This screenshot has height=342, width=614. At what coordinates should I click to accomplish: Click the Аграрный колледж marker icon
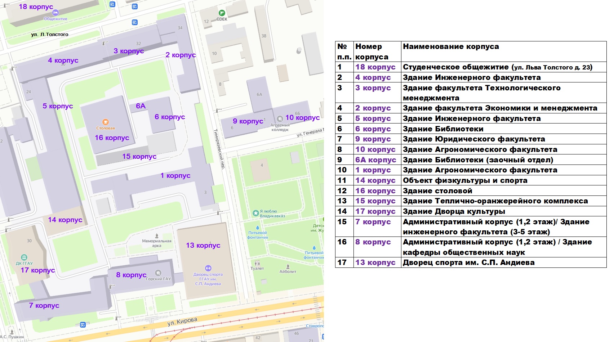click(280, 119)
